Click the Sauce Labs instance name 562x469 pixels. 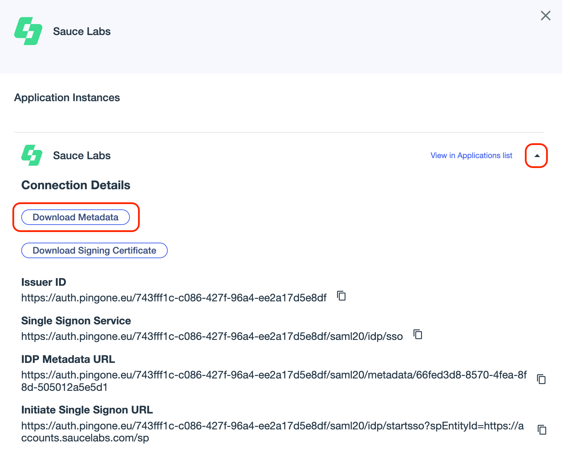(82, 156)
